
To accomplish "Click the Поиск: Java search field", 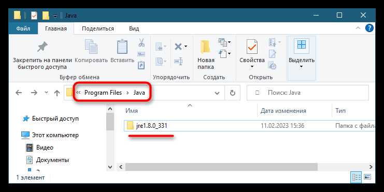I will pos(308,93).
